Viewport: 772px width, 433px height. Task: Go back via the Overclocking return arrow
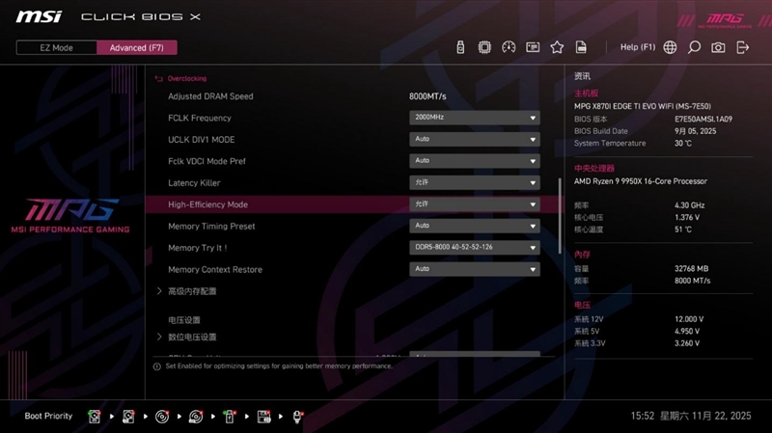[158, 79]
